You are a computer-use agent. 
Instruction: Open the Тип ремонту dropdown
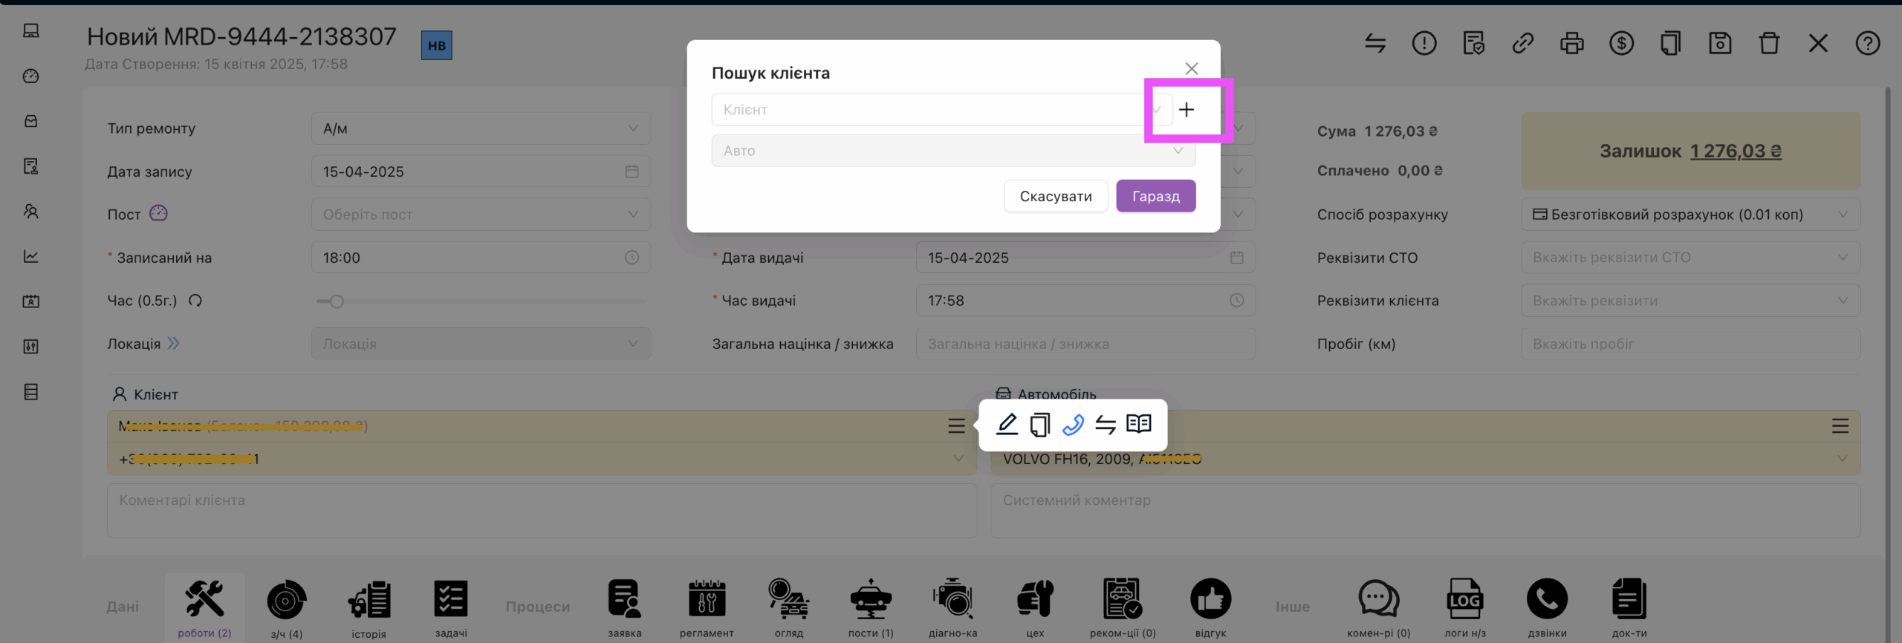coord(481,128)
